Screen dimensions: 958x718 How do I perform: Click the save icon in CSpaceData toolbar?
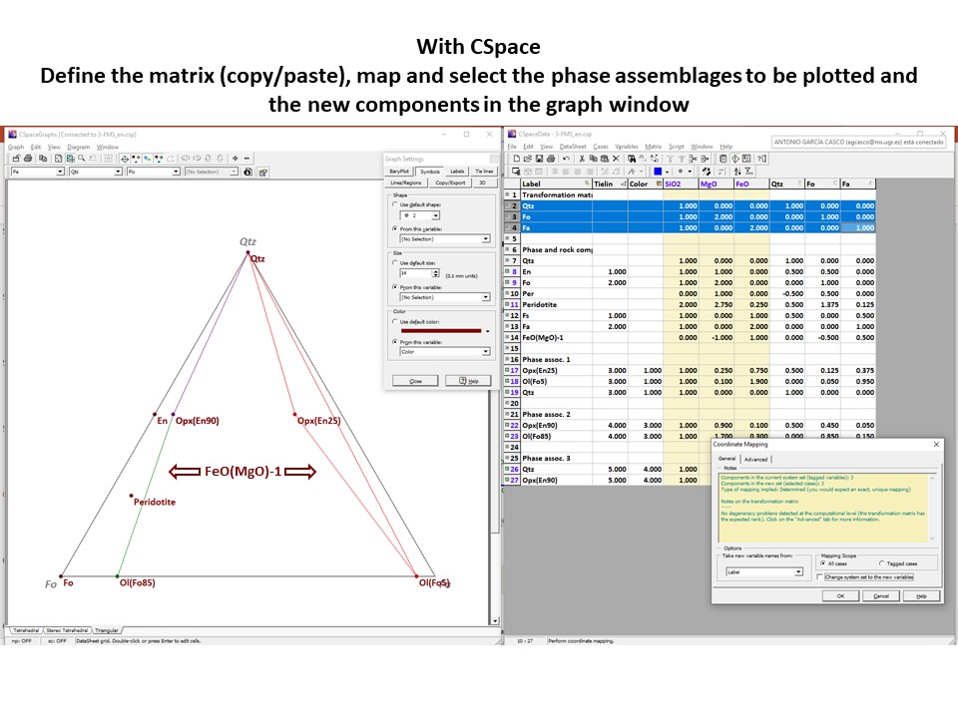540,159
